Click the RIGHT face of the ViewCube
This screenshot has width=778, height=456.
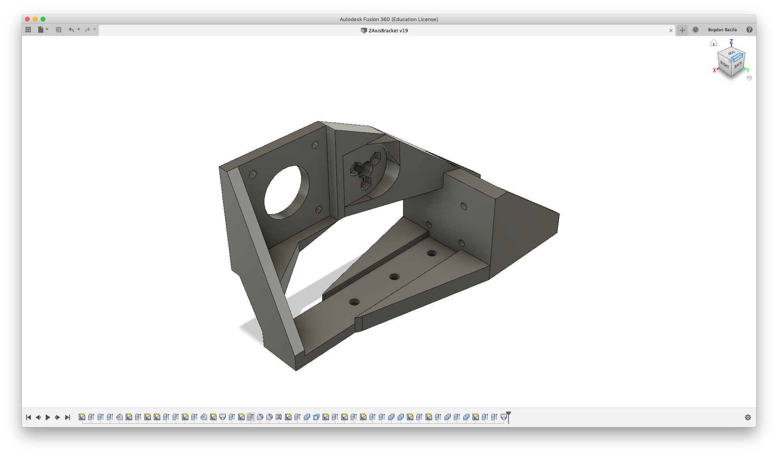point(724,65)
